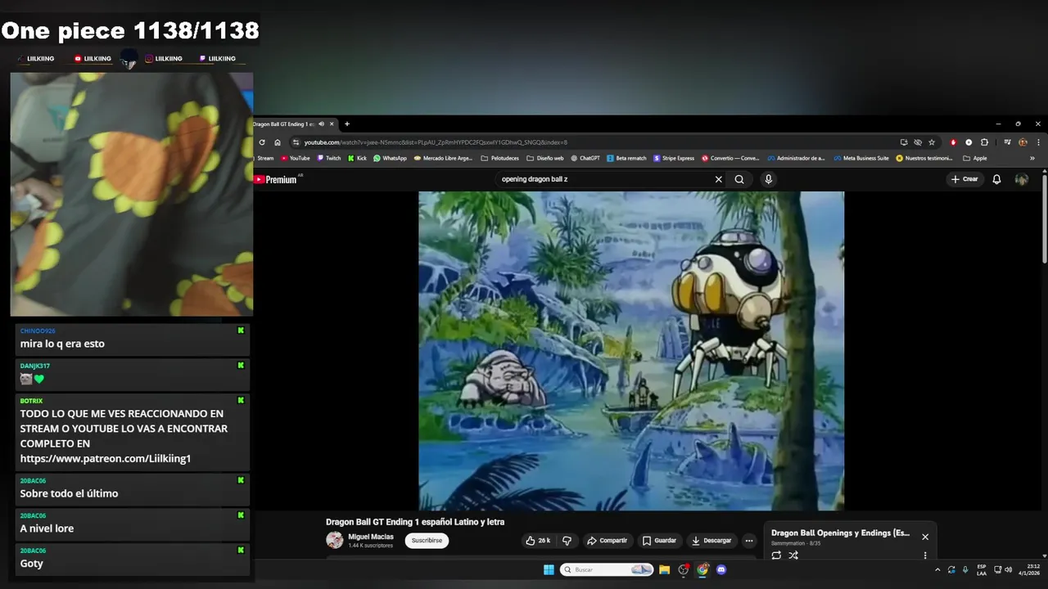Open Miguel Macias channel name link
This screenshot has width=1048, height=589.
coord(371,537)
